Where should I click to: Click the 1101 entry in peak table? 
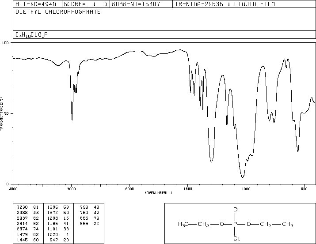[x=53, y=229]
